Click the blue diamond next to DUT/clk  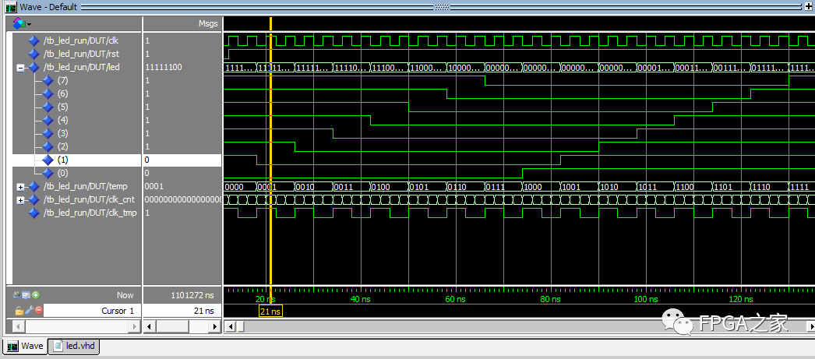[x=33, y=40]
